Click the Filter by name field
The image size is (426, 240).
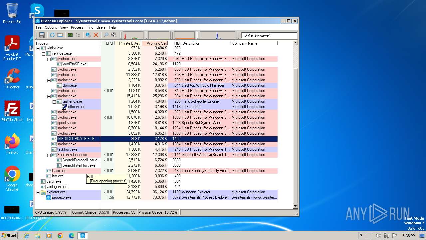click(x=269, y=35)
